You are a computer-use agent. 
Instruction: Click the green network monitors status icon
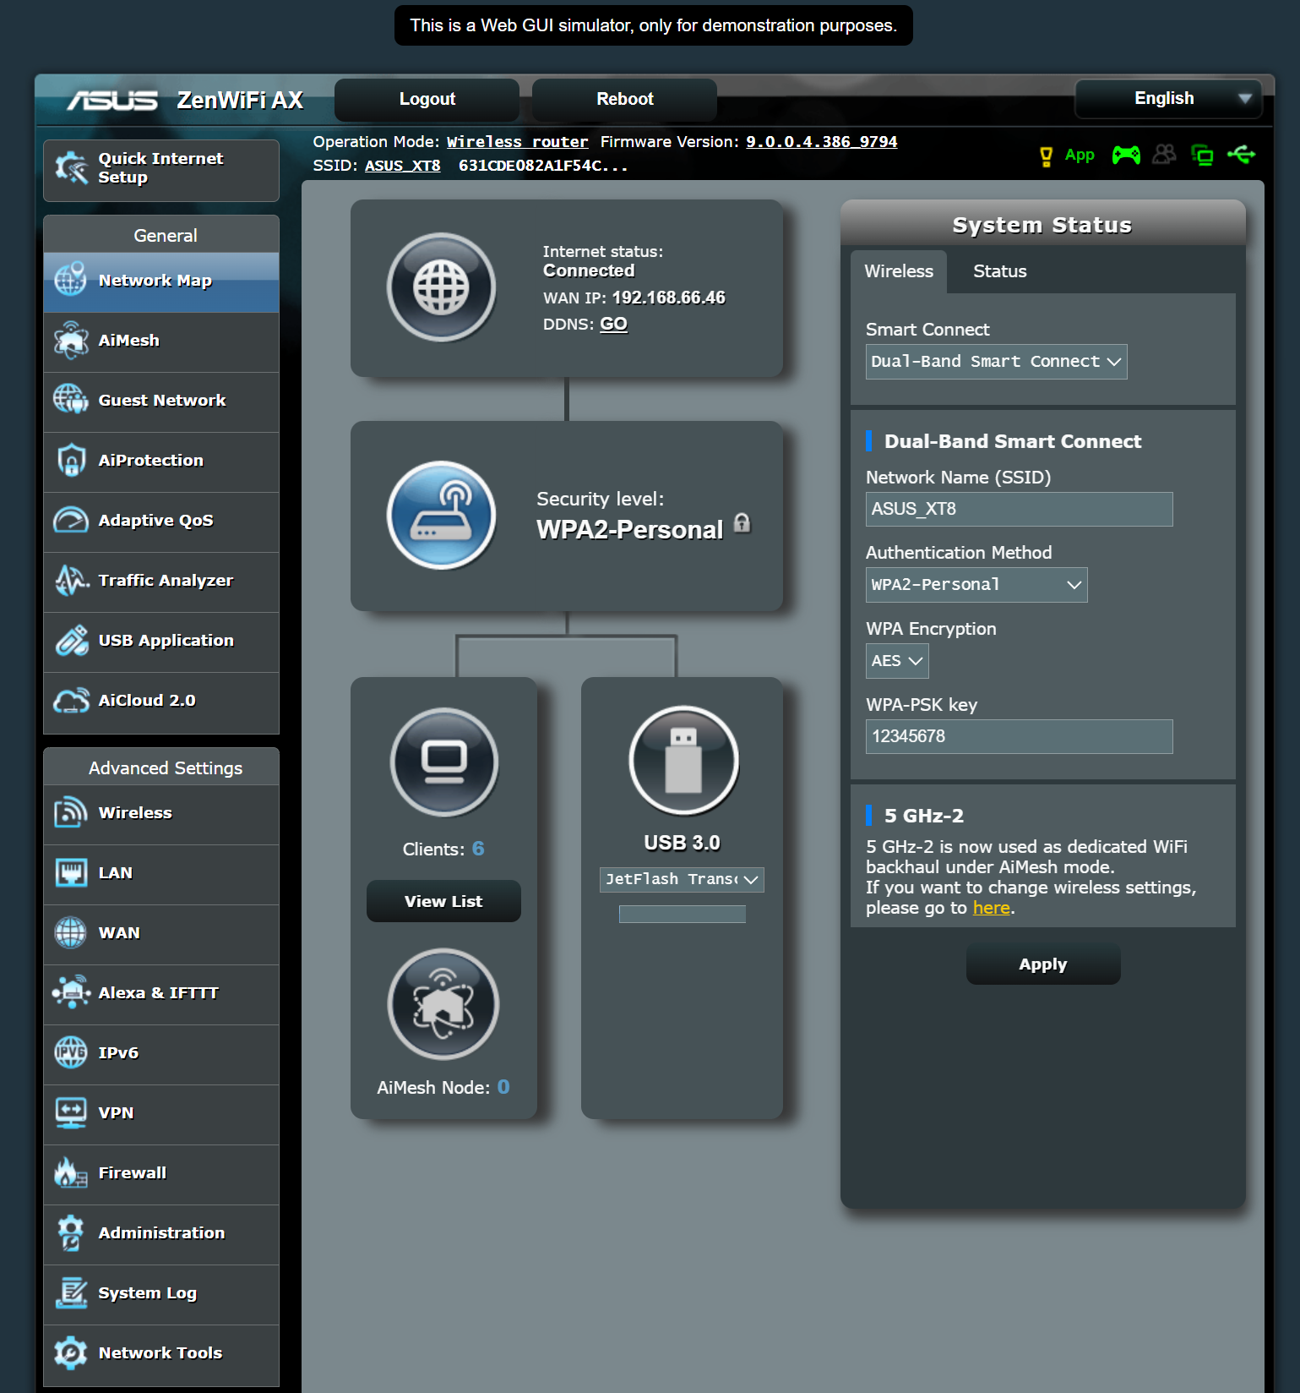tap(1202, 155)
